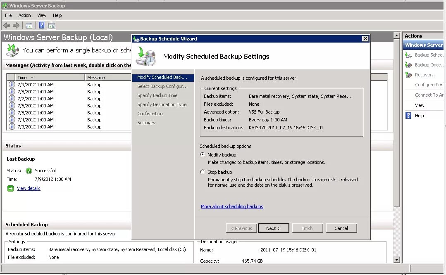Open the Help menu
Viewport: 446px width, 275px height.
(x=57, y=15)
